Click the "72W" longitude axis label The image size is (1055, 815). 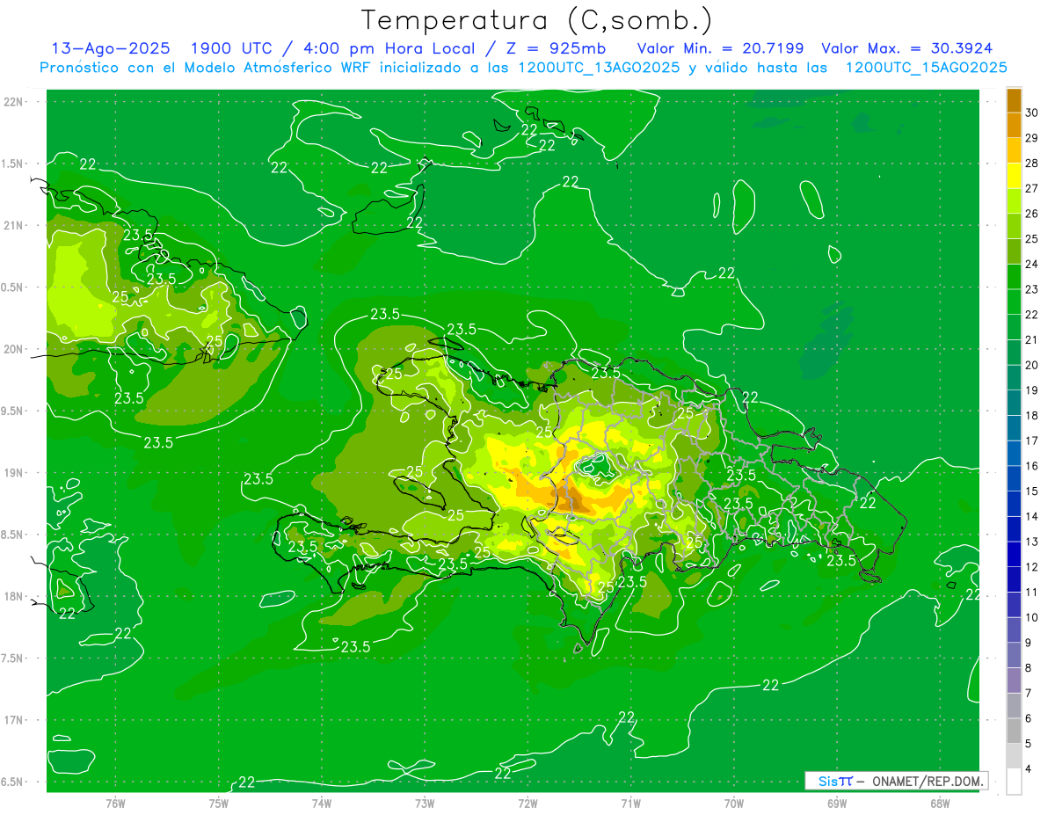coord(527,803)
